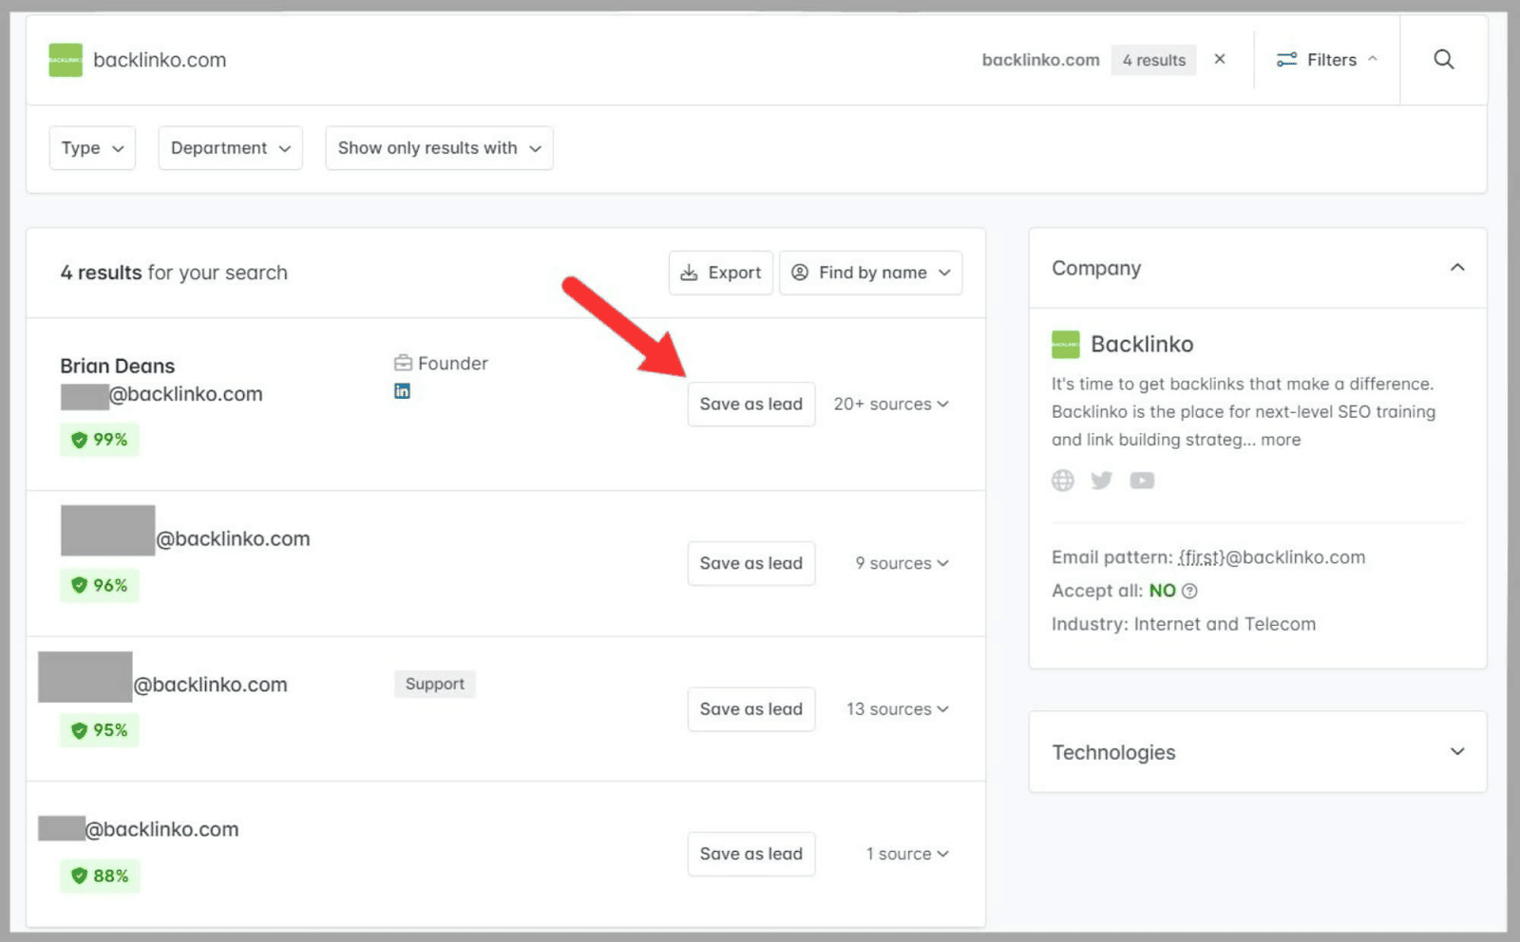Image resolution: width=1520 pixels, height=942 pixels.
Task: Click the Accept all help question icon
Action: point(1189,591)
